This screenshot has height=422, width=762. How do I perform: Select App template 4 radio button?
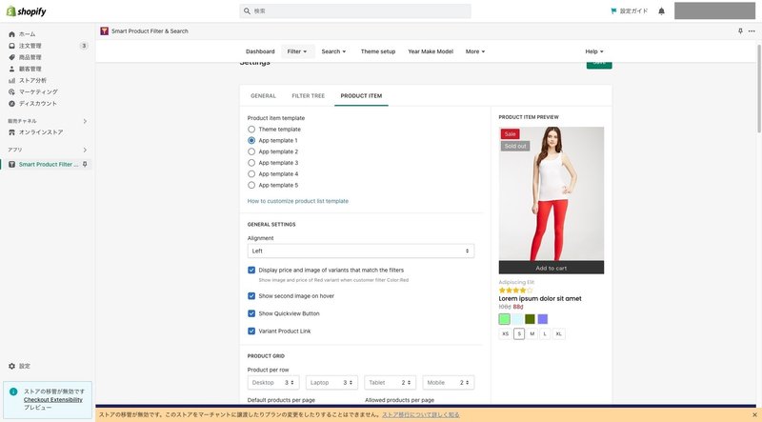click(x=251, y=174)
